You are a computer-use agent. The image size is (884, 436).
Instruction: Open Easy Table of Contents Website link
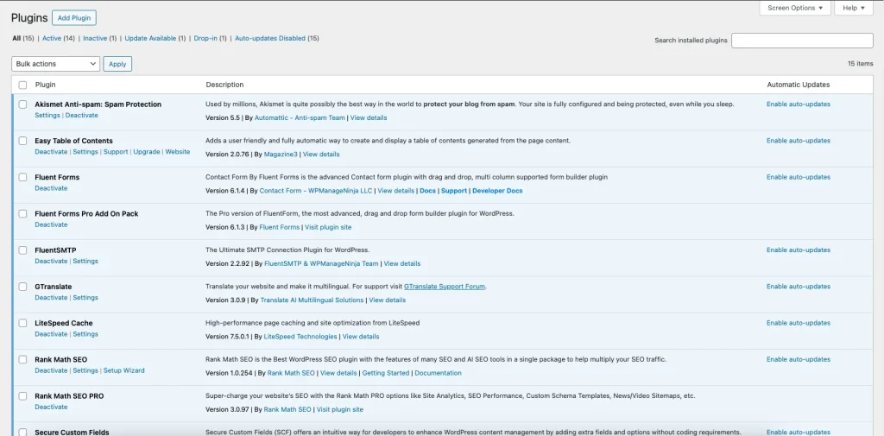(178, 152)
